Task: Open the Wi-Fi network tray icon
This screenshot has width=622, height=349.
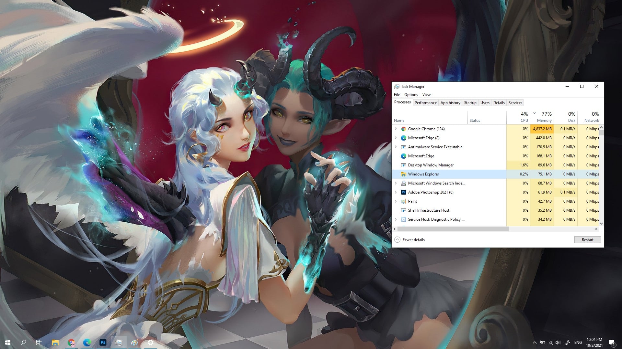Action: tap(550, 343)
